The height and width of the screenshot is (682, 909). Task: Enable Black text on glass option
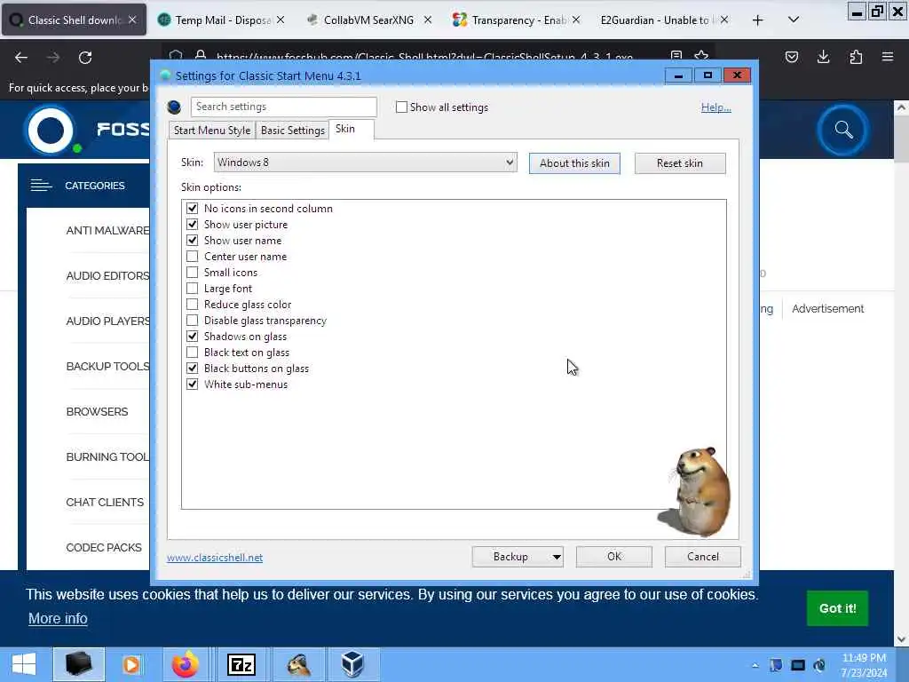coord(192,352)
